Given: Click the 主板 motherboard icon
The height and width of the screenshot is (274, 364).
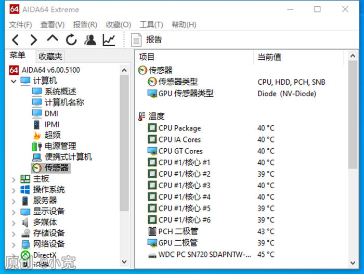Looking at the screenshot, I should coord(25,179).
